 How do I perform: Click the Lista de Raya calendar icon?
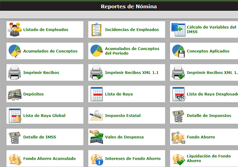[x=97, y=94]
